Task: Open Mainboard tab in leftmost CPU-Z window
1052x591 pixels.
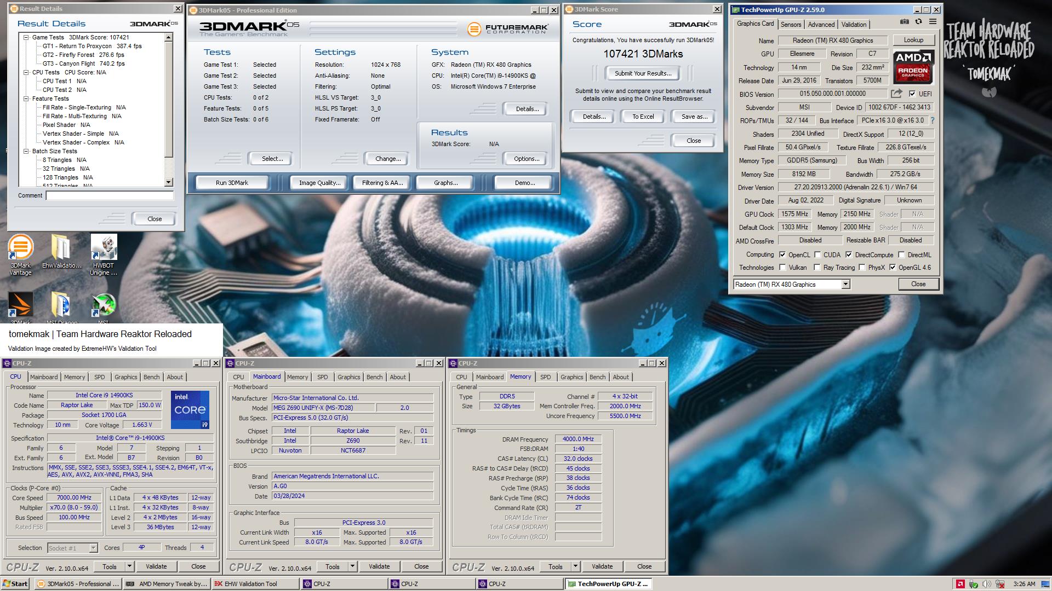Action: tap(44, 377)
